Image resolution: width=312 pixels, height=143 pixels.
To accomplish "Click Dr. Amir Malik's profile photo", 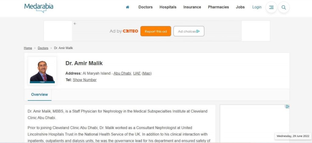I will 42,71.
